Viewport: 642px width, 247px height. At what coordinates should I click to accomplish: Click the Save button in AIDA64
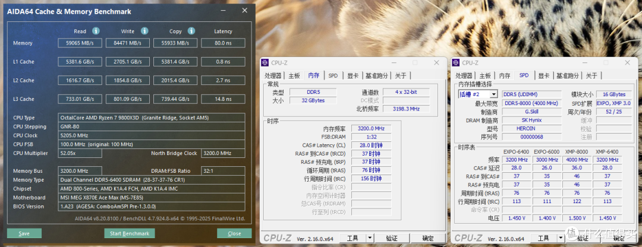pos(24,233)
